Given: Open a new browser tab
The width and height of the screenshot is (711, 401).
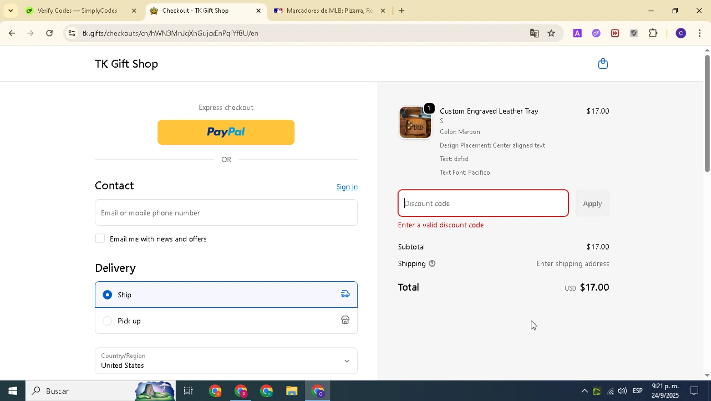Looking at the screenshot, I should click(401, 10).
